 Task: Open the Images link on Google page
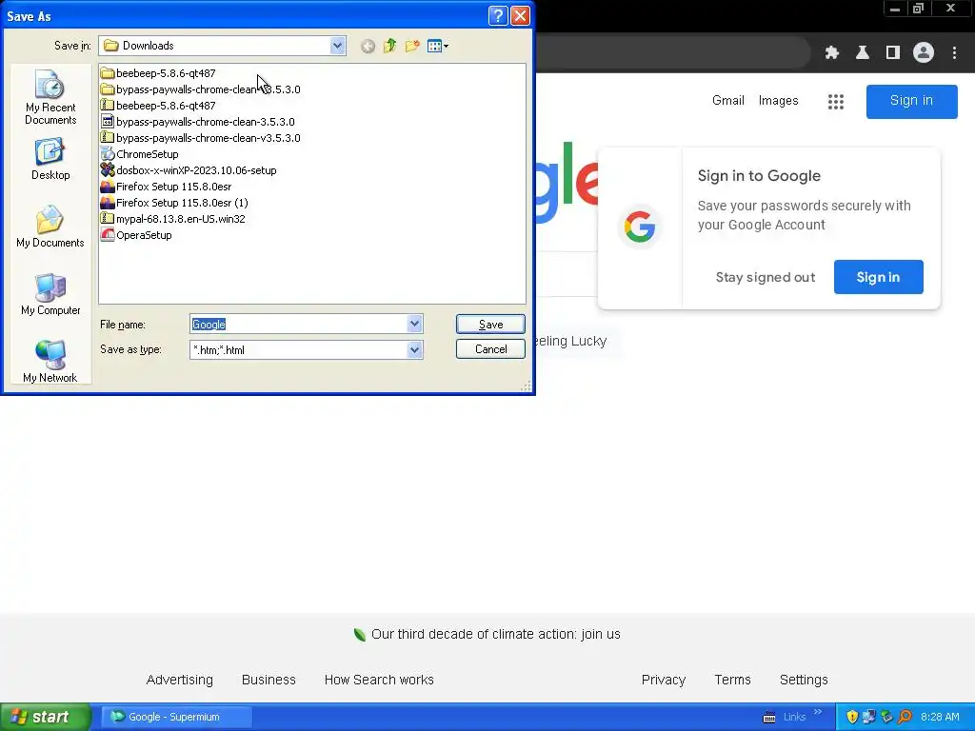[778, 101]
